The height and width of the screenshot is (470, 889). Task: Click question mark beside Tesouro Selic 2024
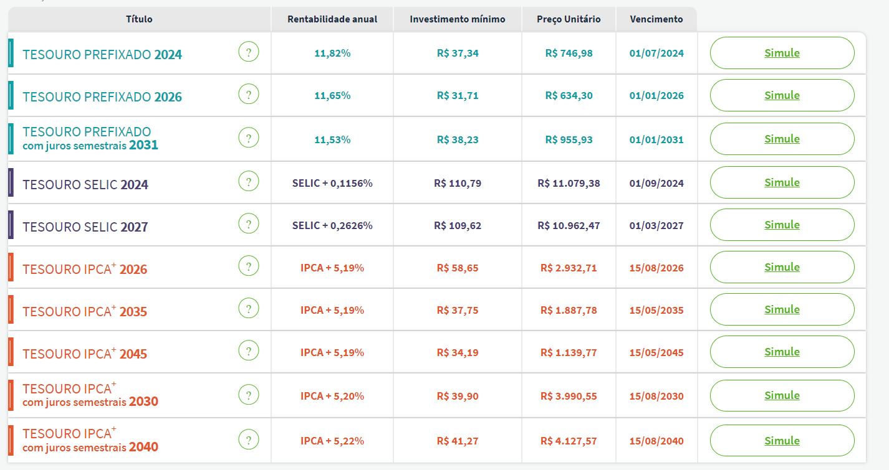(248, 182)
